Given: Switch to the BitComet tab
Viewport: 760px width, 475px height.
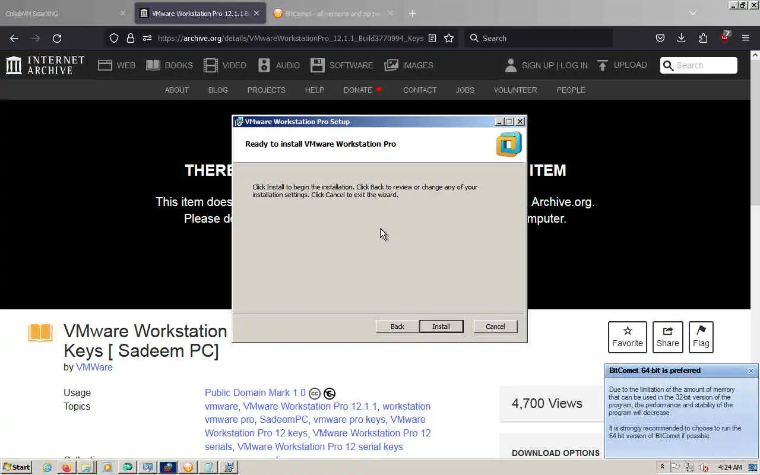Looking at the screenshot, I should coord(334,13).
